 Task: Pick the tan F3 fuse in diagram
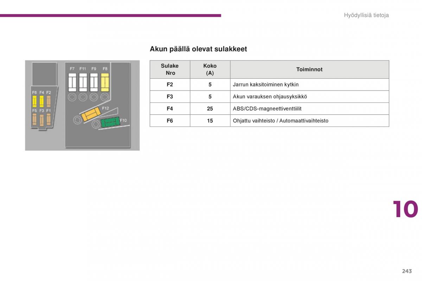pos(41,120)
